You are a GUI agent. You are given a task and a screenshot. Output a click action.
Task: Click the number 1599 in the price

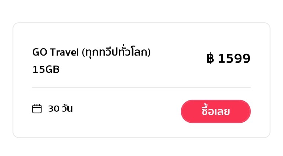(234, 58)
